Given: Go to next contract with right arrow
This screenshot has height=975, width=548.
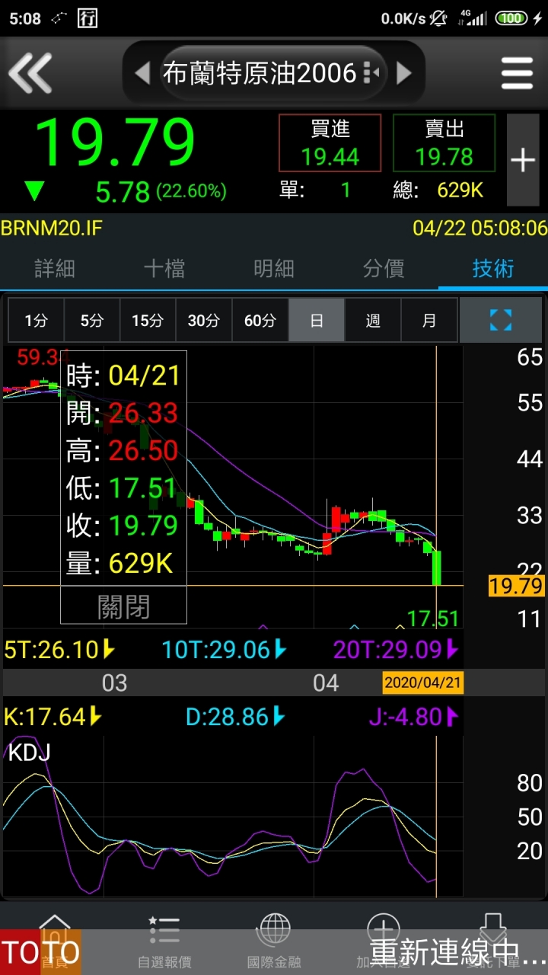Looking at the screenshot, I should click(404, 73).
